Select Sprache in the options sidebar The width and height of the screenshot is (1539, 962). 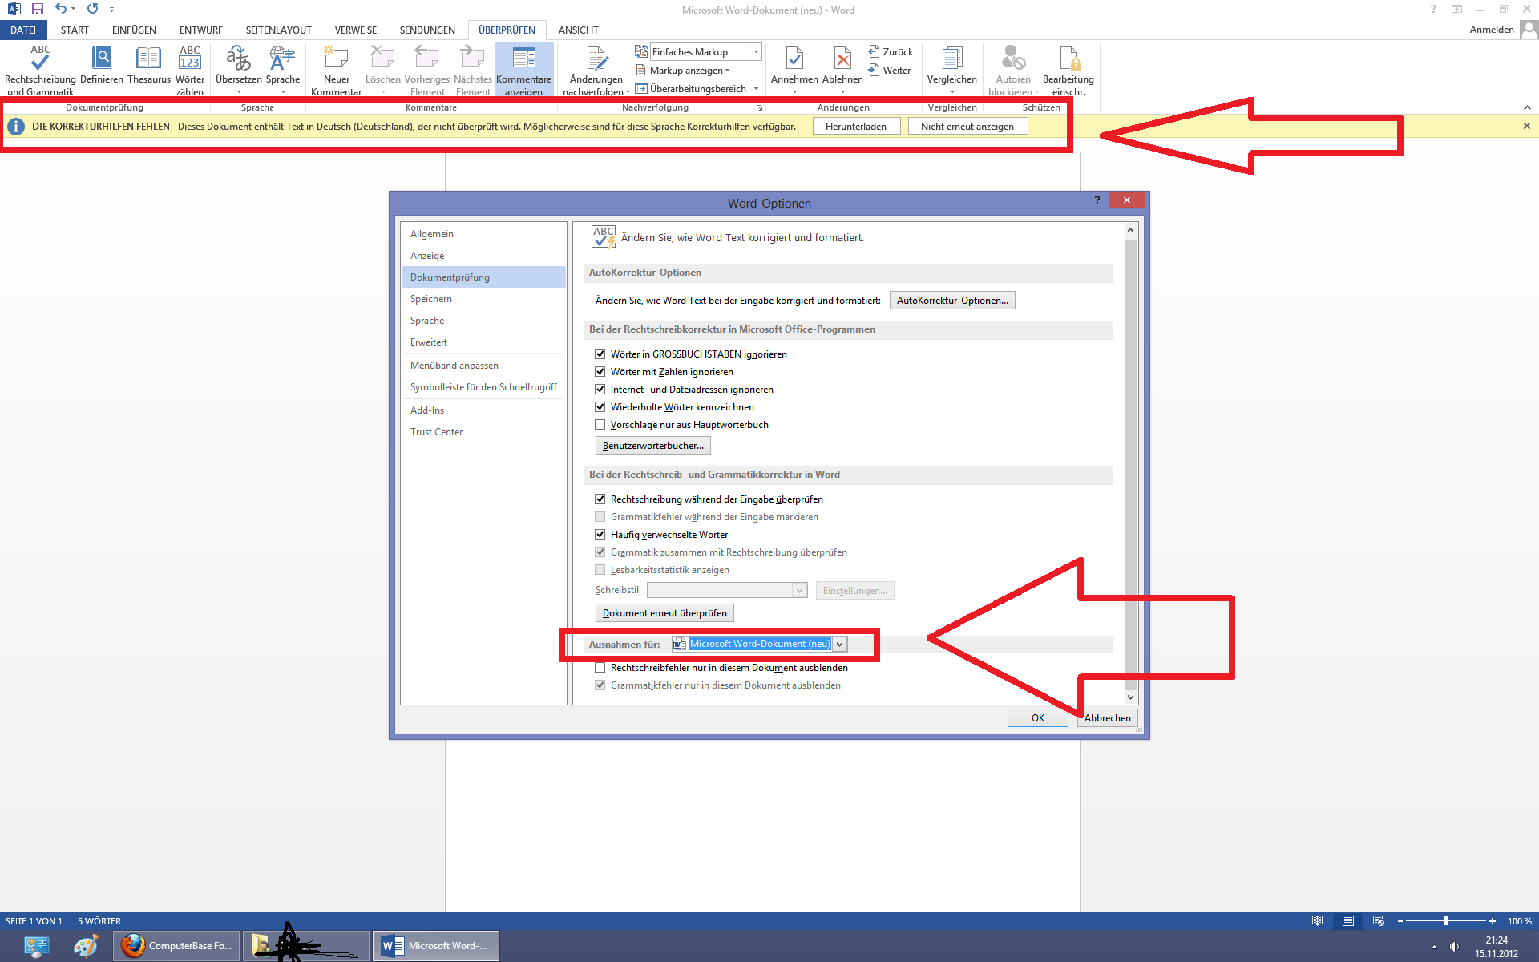click(x=427, y=321)
